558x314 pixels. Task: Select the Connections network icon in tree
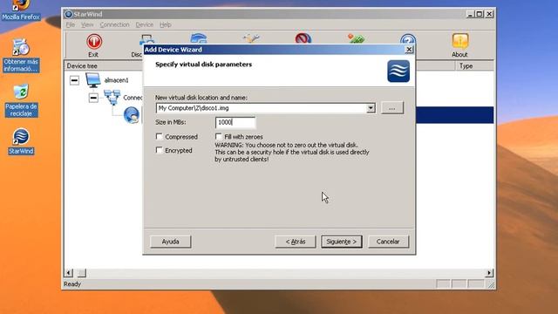pos(112,98)
